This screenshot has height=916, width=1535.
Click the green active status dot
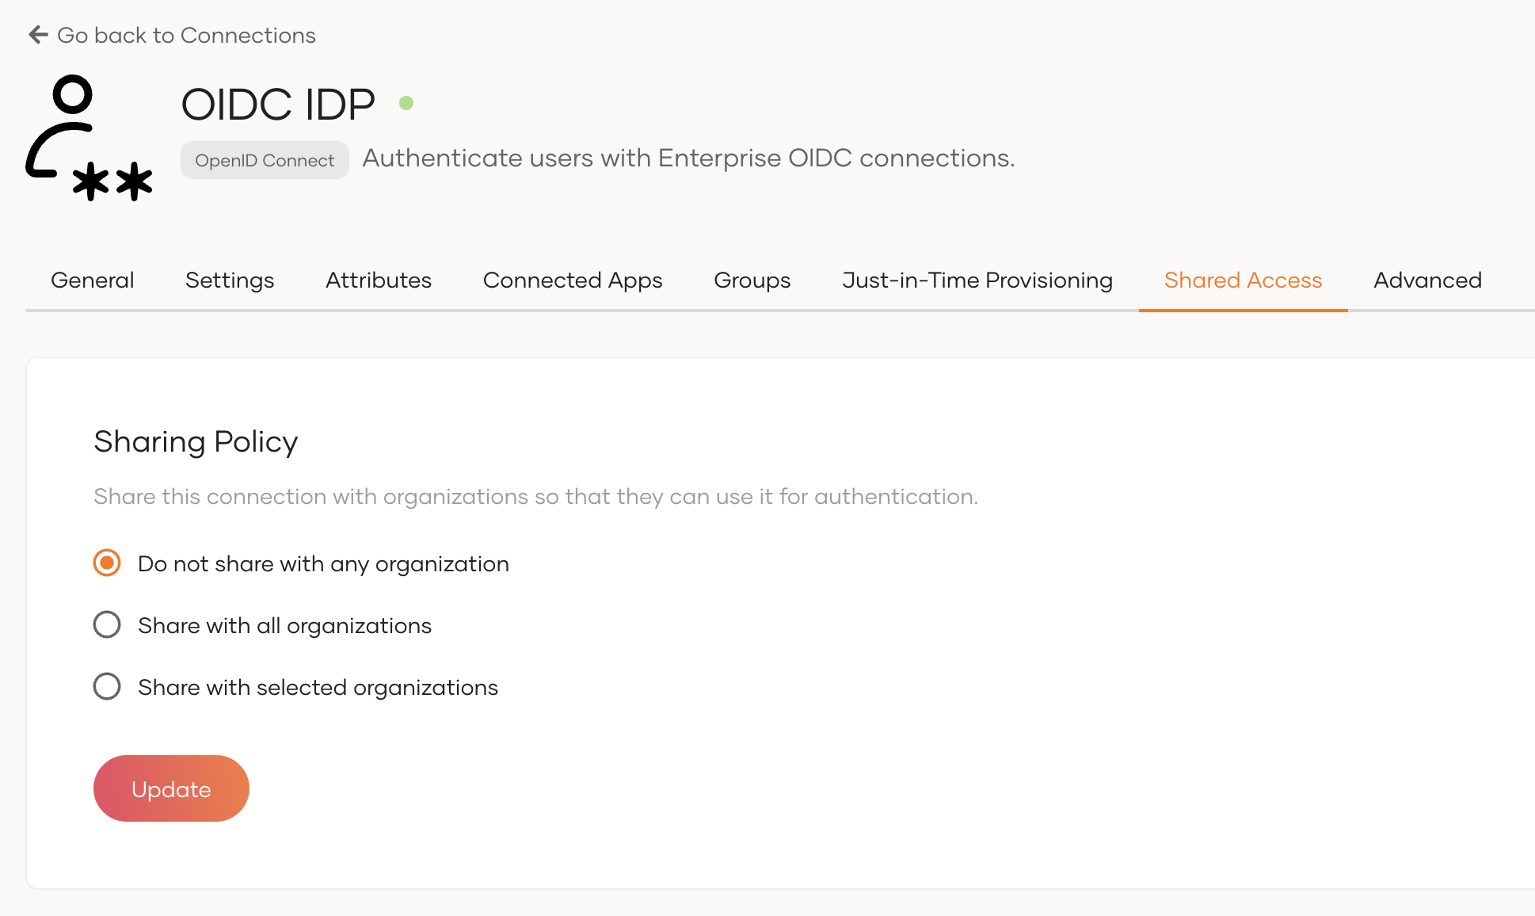click(x=406, y=103)
